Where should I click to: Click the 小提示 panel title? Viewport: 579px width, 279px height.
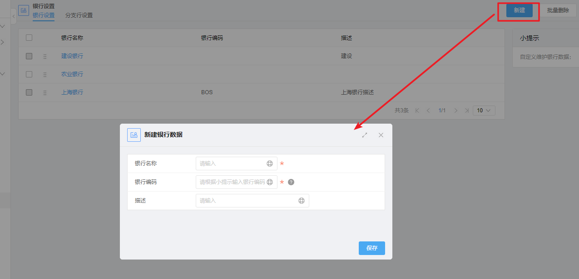pyautogui.click(x=530, y=38)
